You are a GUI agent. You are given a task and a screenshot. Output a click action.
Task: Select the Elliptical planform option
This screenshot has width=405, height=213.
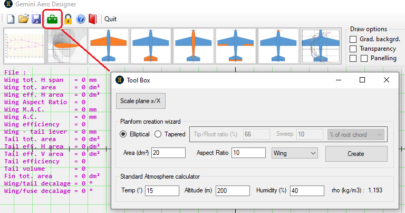(123, 134)
